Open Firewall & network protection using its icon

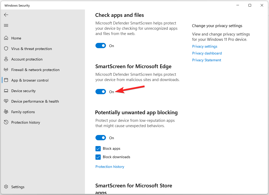6,69
